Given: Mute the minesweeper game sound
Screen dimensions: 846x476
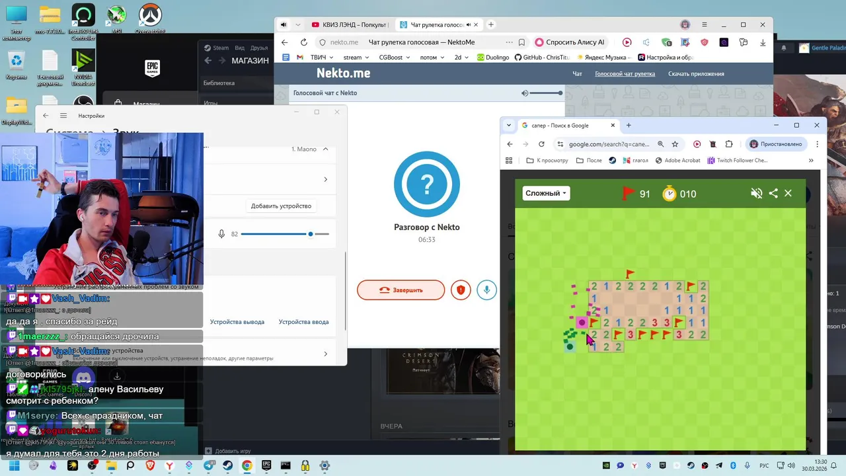Looking at the screenshot, I should (757, 193).
